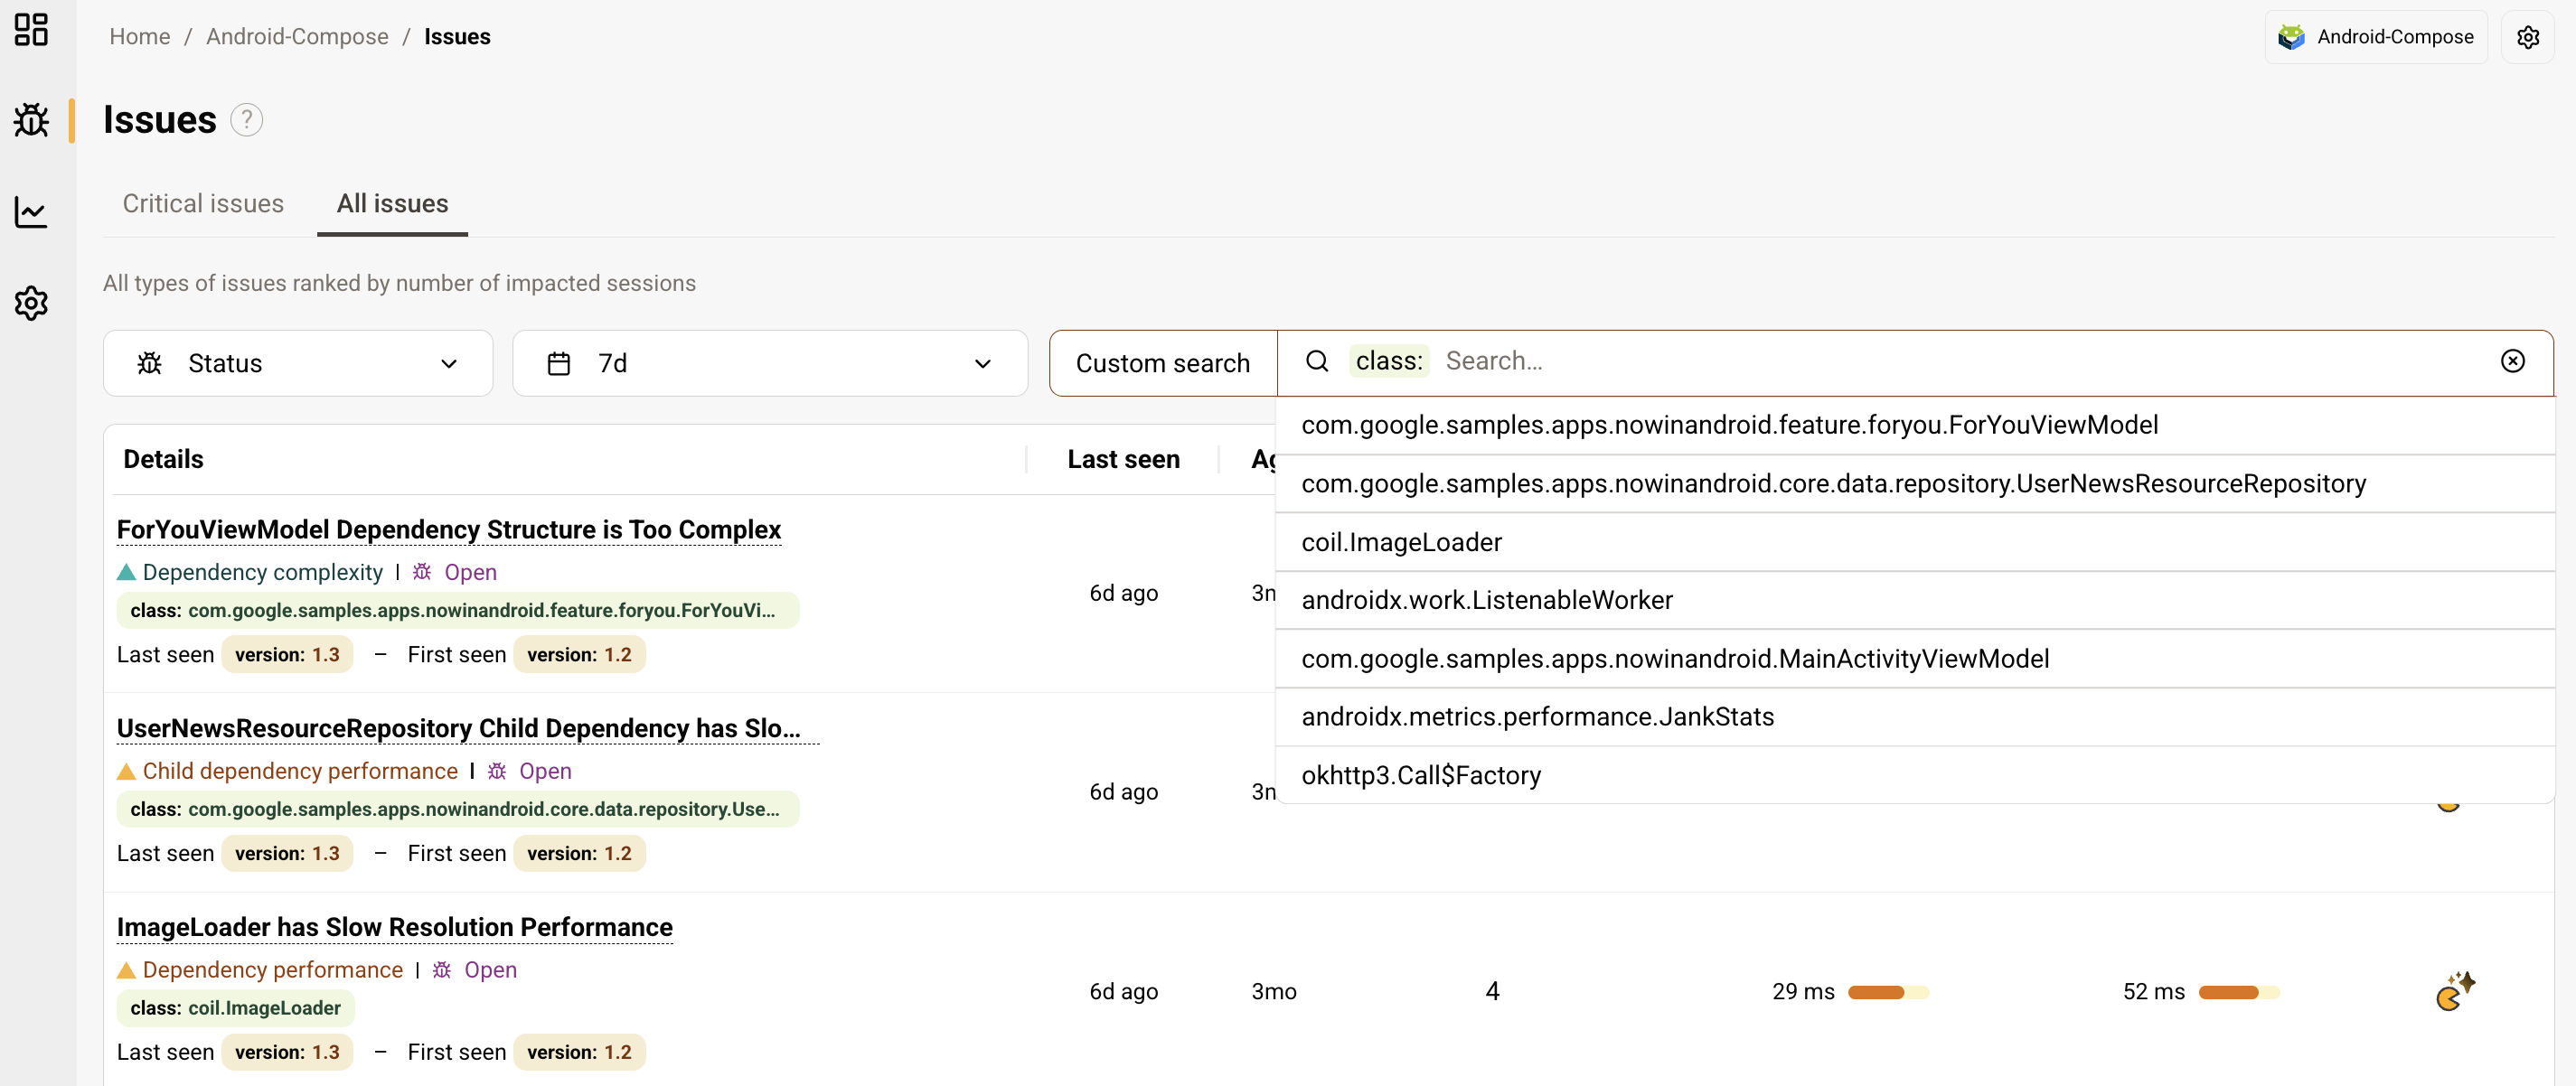The height and width of the screenshot is (1086, 2576).
Task: Open the dashboard grid icon in sidebar
Action: click(31, 29)
